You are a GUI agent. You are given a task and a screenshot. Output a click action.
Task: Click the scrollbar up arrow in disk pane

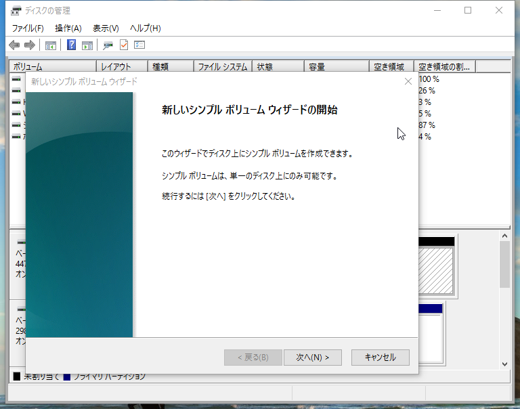pos(504,236)
